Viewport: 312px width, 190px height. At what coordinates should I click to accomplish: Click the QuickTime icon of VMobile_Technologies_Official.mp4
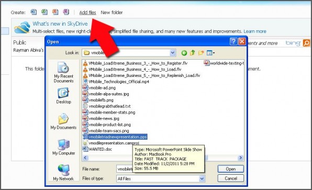click(x=85, y=81)
